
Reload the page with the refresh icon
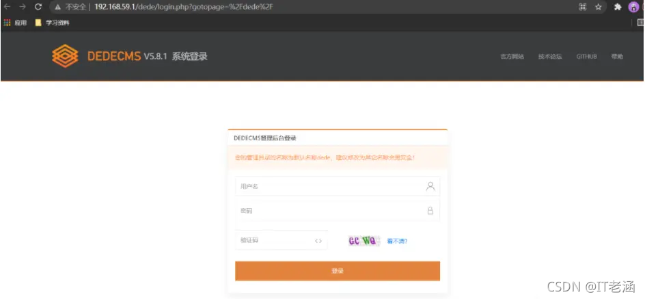click(x=38, y=7)
